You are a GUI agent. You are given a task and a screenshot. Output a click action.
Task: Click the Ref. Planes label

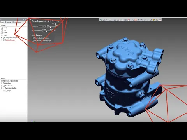[9, 86]
